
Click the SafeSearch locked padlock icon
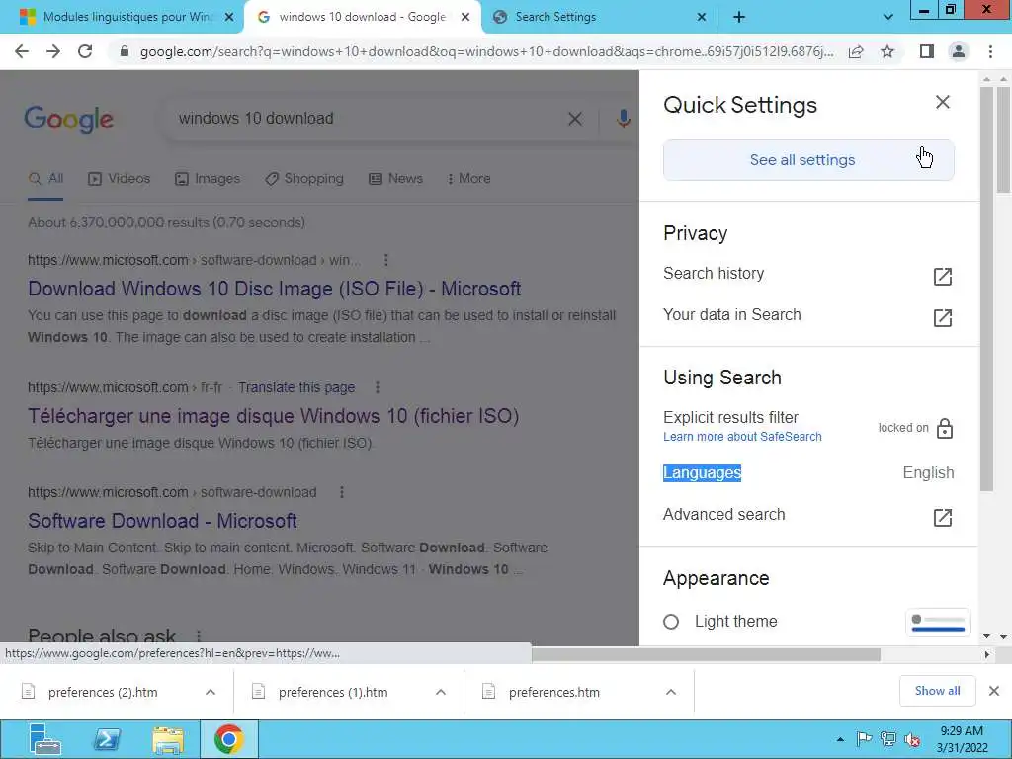(944, 428)
